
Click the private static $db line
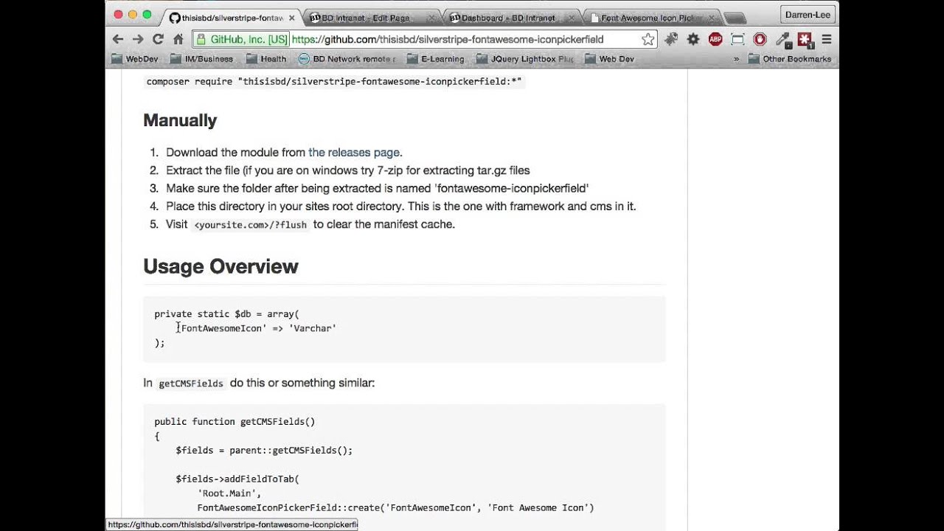pos(226,314)
